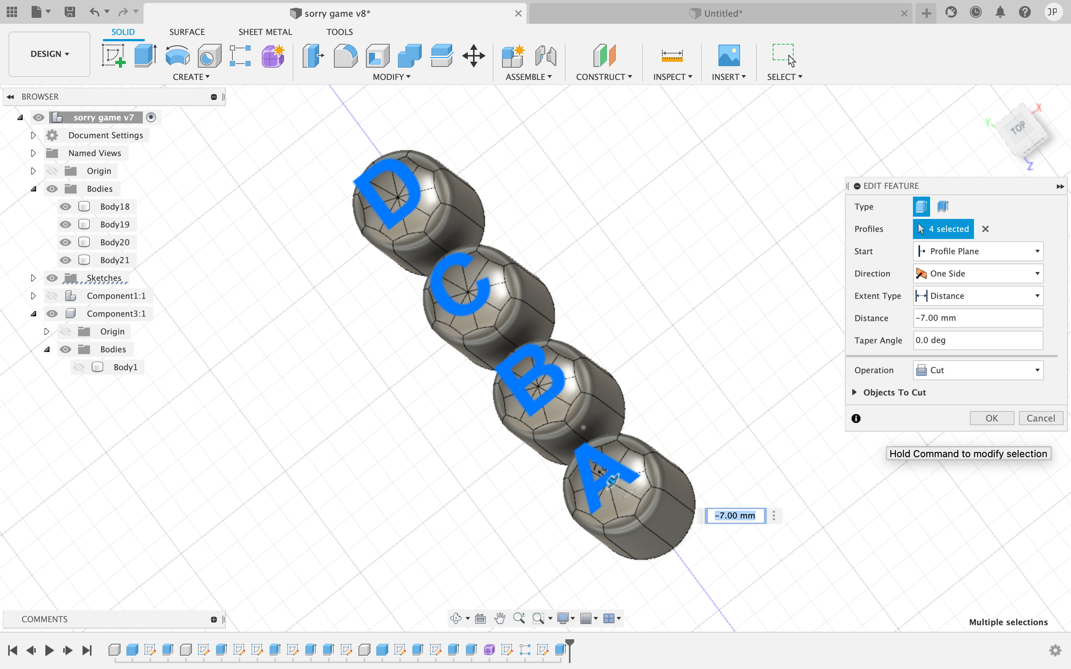Switch to the TOOLS tab
The height and width of the screenshot is (669, 1071).
click(340, 32)
